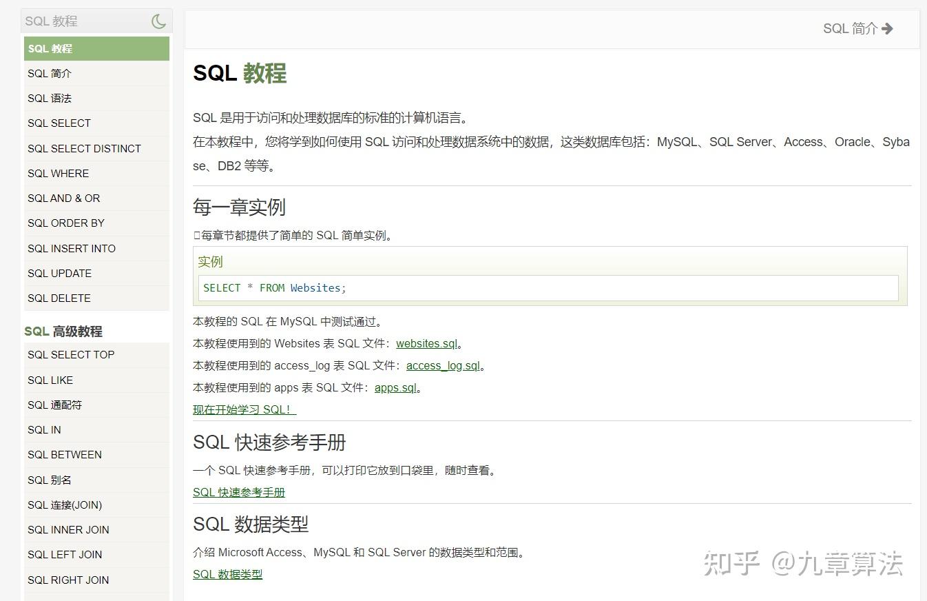The image size is (927, 601).
Task: Open the SQL DELETE tutorial page
Action: pyautogui.click(x=59, y=298)
